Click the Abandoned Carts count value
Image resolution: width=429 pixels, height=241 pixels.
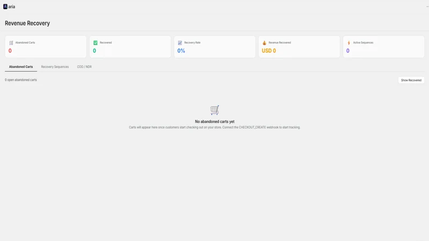[10, 51]
